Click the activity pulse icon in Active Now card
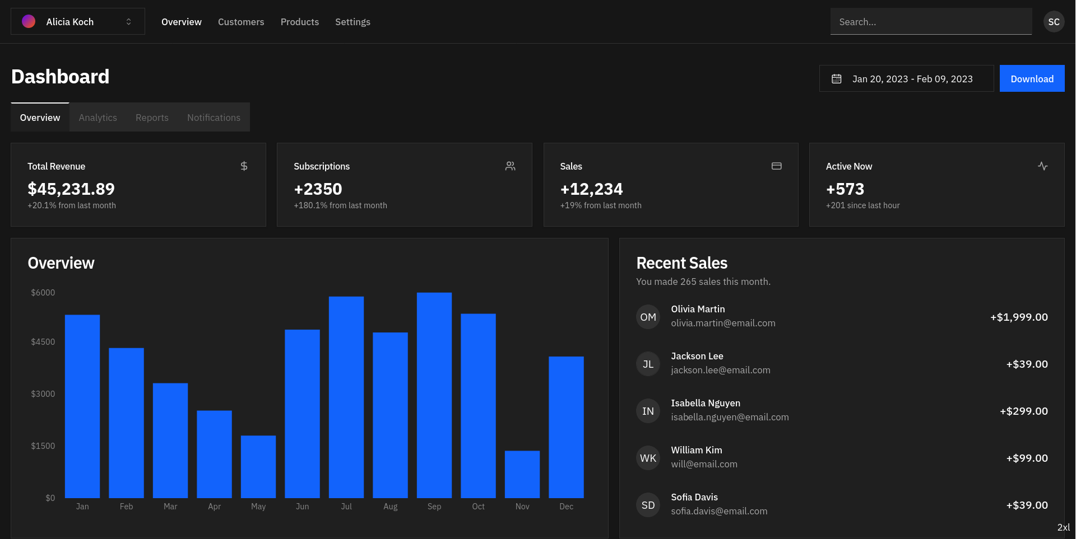This screenshot has height=539, width=1076. pyautogui.click(x=1042, y=166)
